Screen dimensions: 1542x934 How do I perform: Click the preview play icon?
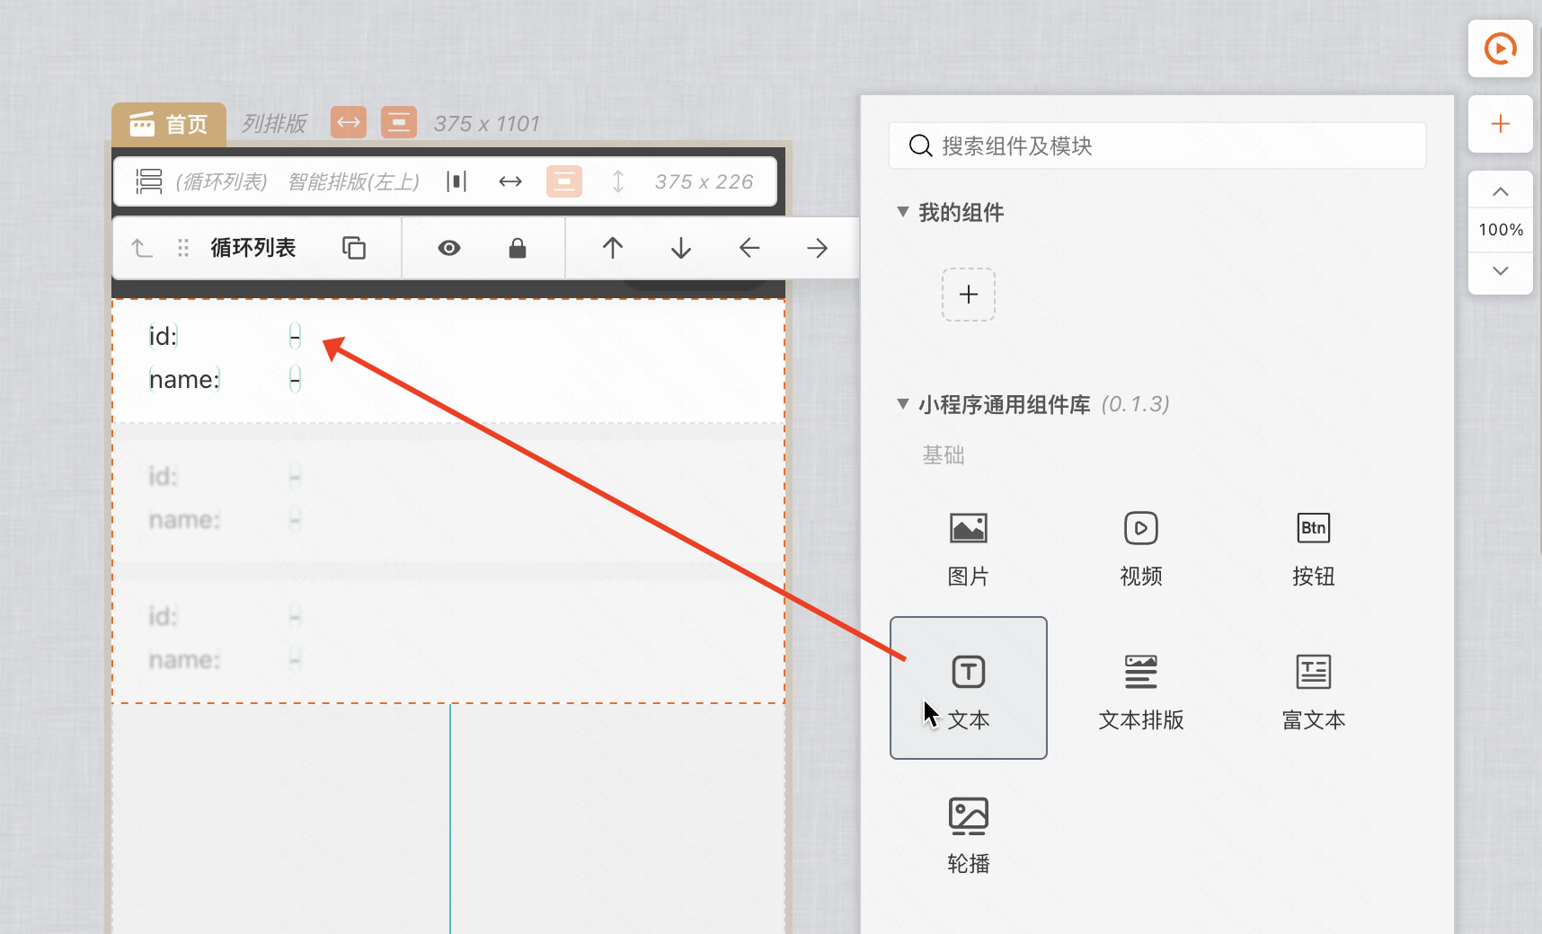point(1500,48)
